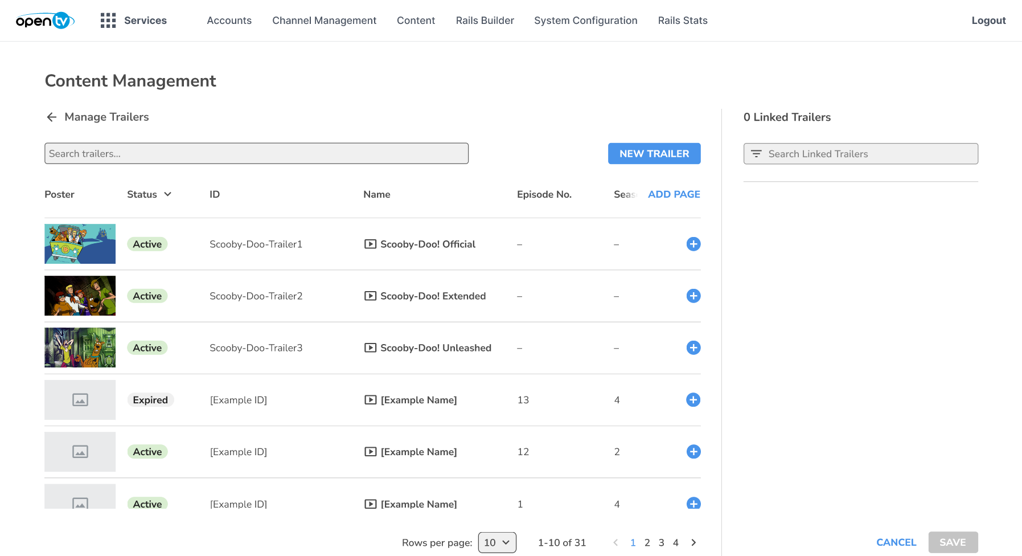Open the Rows per page dropdown
1022x556 pixels.
(497, 542)
